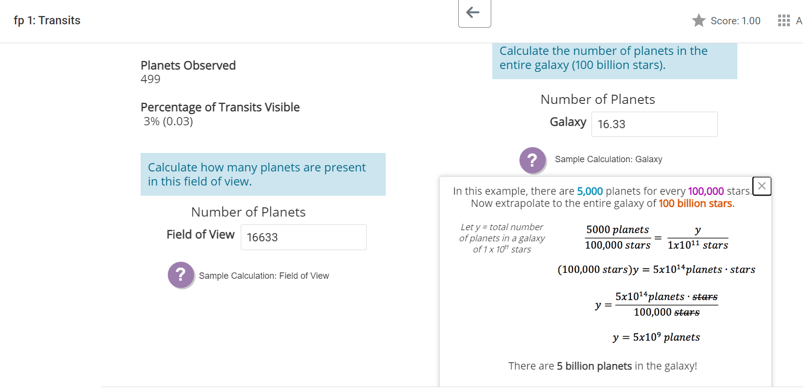The height and width of the screenshot is (388, 803).
Task: Open the grid apps menu icon
Action: point(783,20)
